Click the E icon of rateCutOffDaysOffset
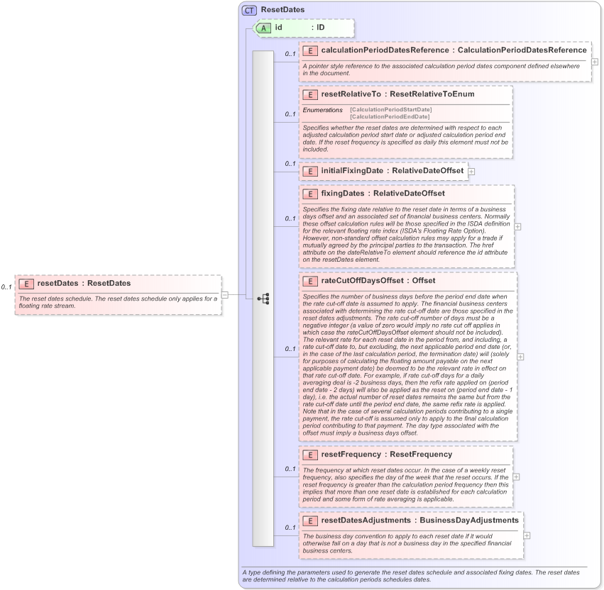Viewport: 604px width, 590px height. click(310, 282)
